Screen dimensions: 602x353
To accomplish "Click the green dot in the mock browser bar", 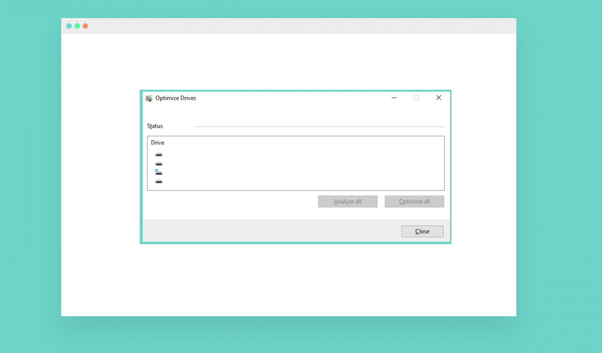I will click(77, 26).
